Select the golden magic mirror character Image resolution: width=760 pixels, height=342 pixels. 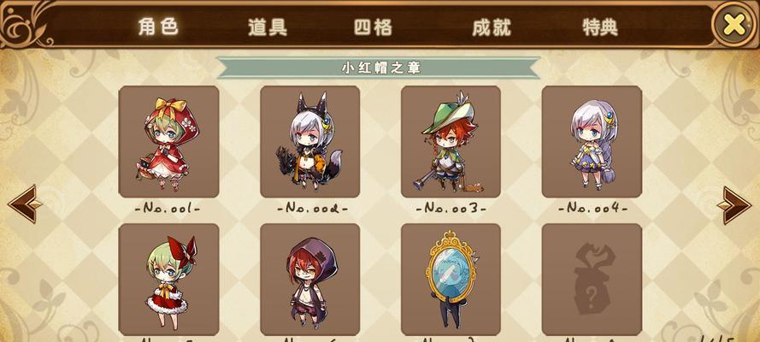pyautogui.click(x=451, y=280)
